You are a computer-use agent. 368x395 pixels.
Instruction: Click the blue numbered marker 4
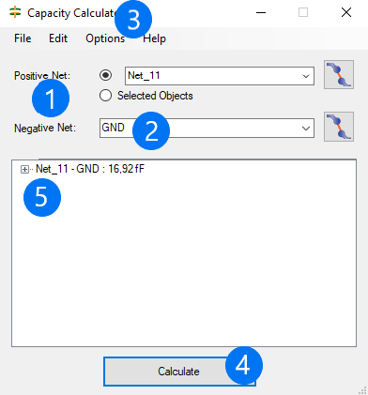tap(244, 365)
